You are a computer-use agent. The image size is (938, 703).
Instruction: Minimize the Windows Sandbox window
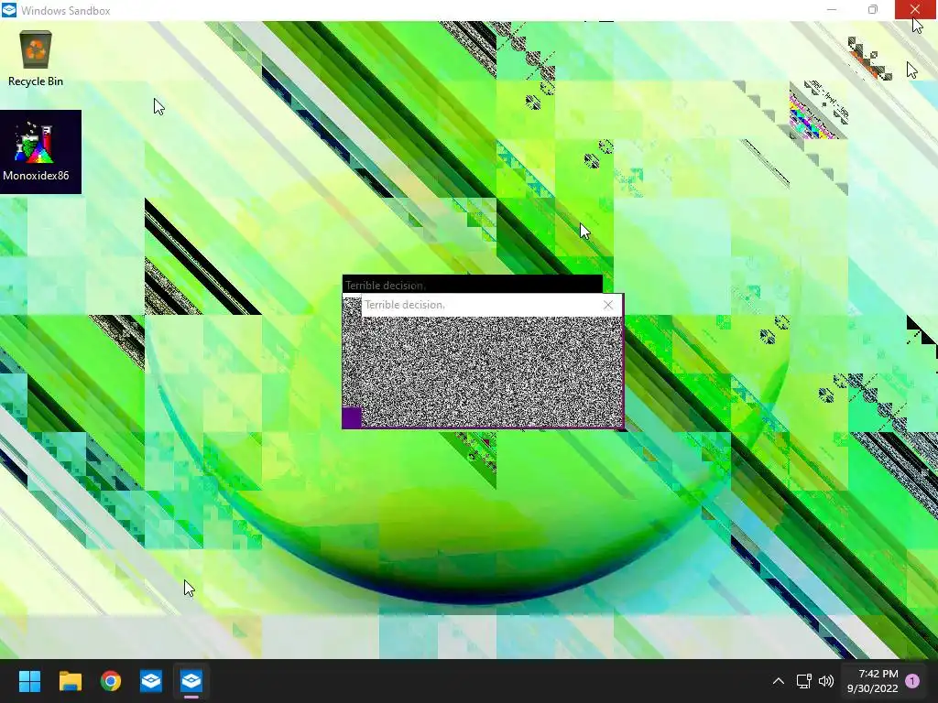[x=832, y=9]
